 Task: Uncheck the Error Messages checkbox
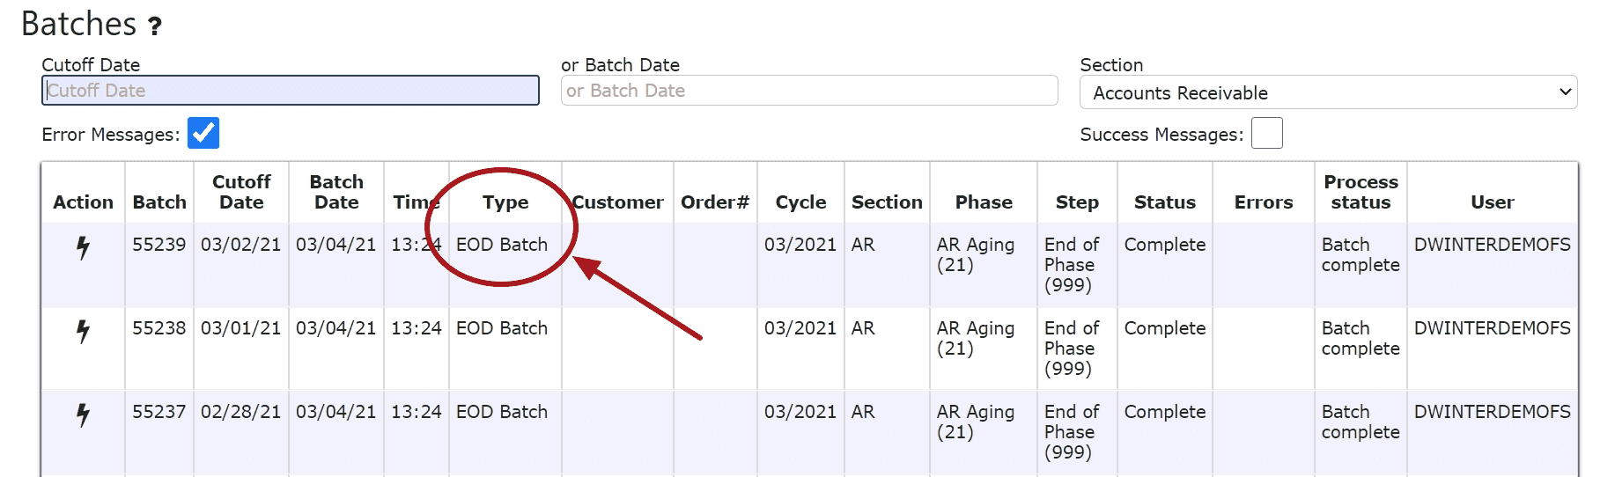pyautogui.click(x=203, y=133)
